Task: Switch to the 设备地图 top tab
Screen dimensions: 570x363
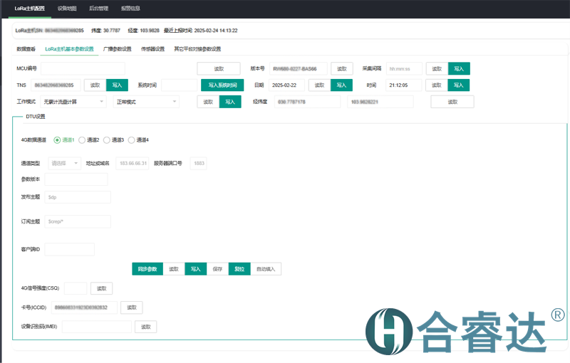Action: point(68,9)
